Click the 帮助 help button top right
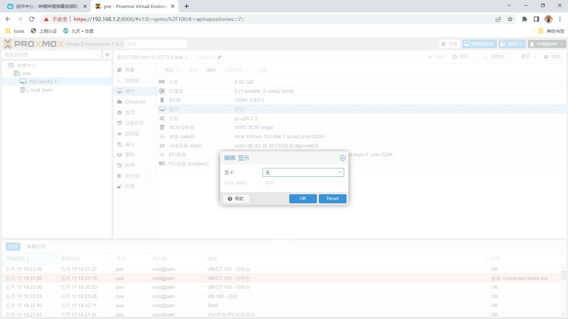Image resolution: width=568 pixels, height=319 pixels. (x=552, y=57)
